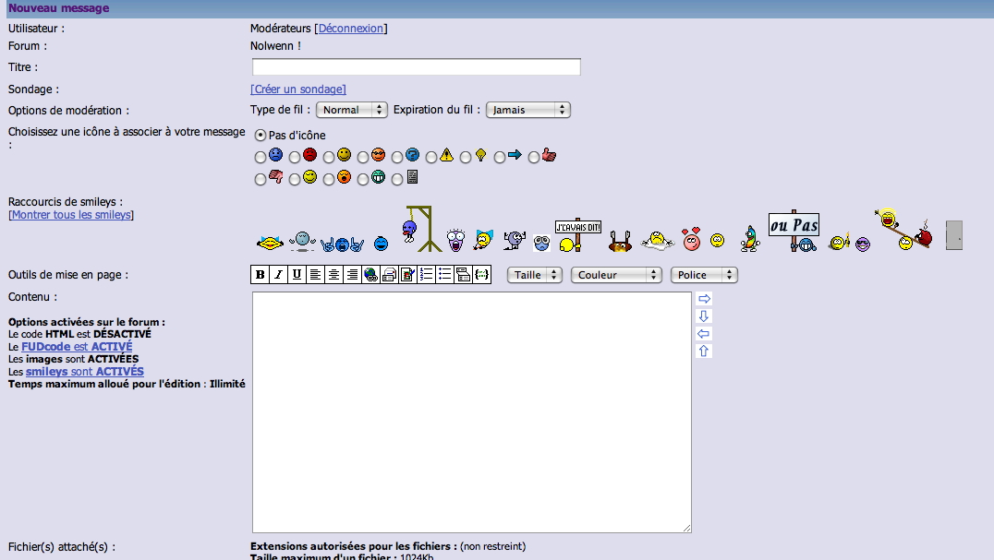Select the 'Pas d'icône' radio button
Viewport: 994px width, 560px height.
point(261,135)
